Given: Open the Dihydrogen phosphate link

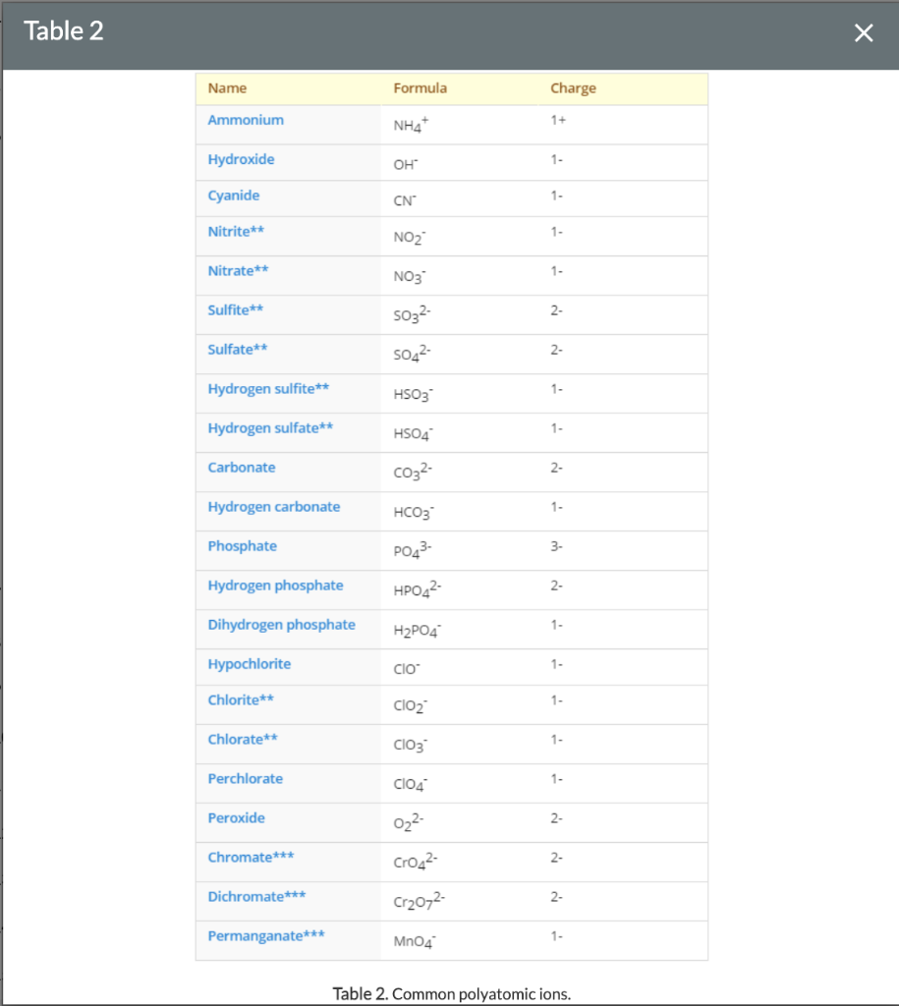Looking at the screenshot, I should coord(281,625).
